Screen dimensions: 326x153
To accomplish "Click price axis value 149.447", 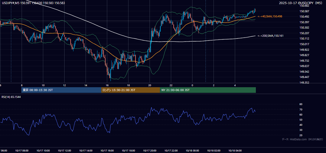I will pyautogui.click(x=304, y=77).
